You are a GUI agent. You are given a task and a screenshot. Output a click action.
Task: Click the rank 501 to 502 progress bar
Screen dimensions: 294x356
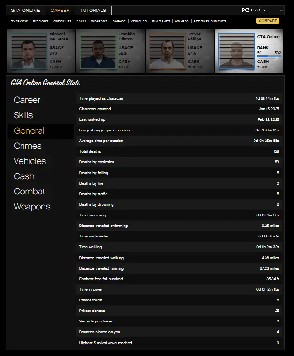(x=269, y=56)
